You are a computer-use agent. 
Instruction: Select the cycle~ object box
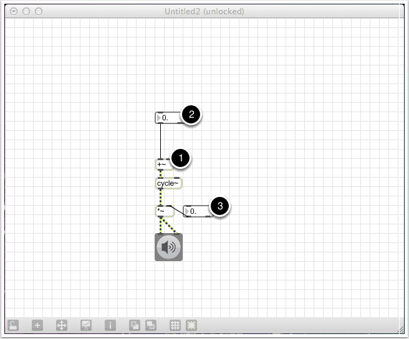[168, 183]
